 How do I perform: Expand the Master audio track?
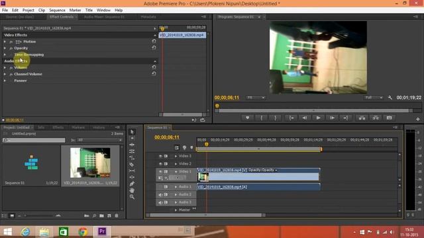(x=176, y=210)
